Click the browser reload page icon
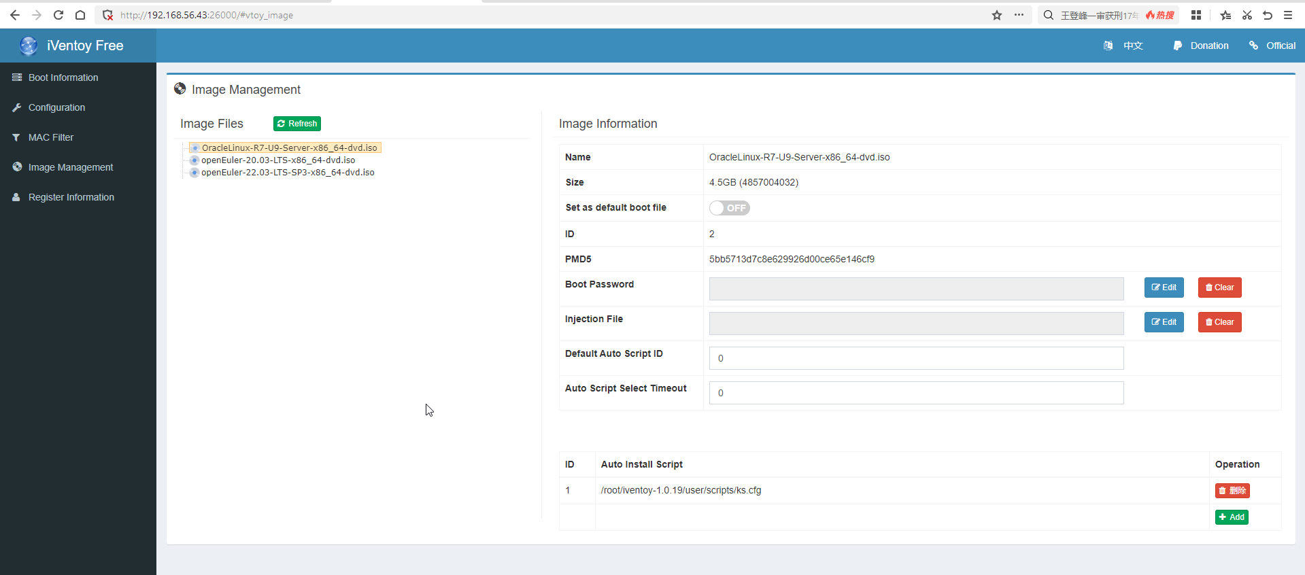Viewport: 1305px width, 575px height. (x=58, y=15)
